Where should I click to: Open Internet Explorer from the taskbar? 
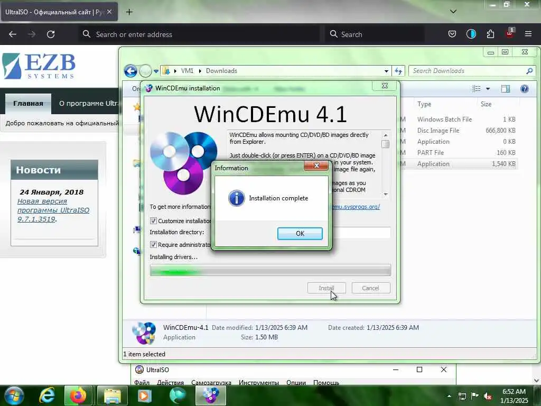coord(47,395)
